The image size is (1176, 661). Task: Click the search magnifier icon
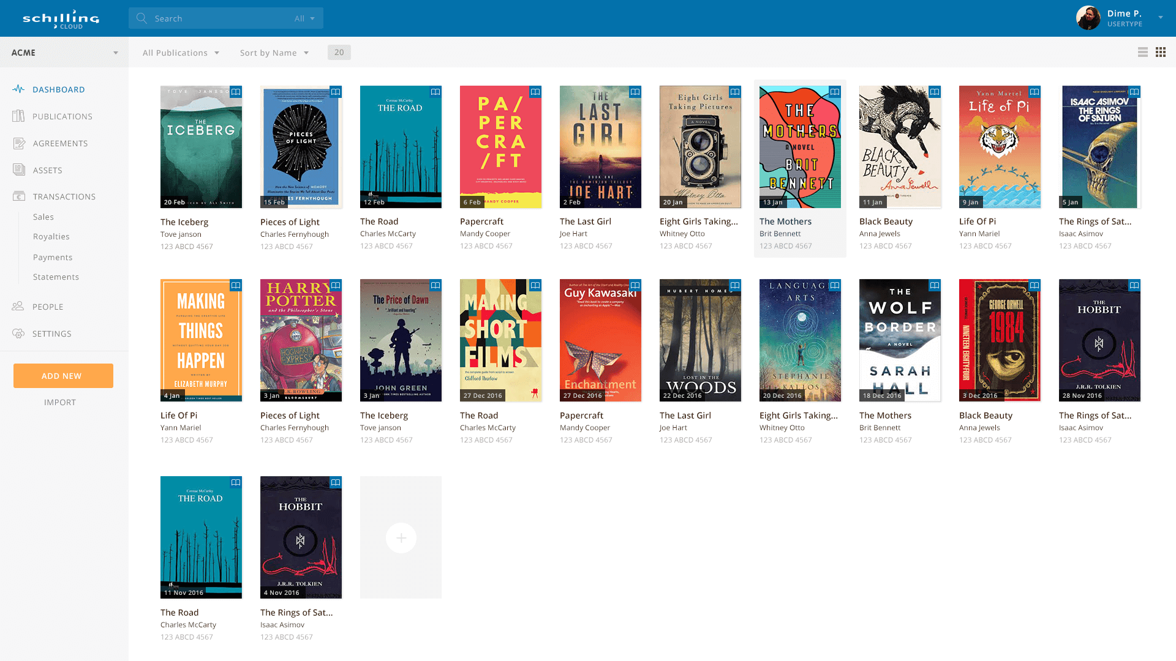point(141,18)
